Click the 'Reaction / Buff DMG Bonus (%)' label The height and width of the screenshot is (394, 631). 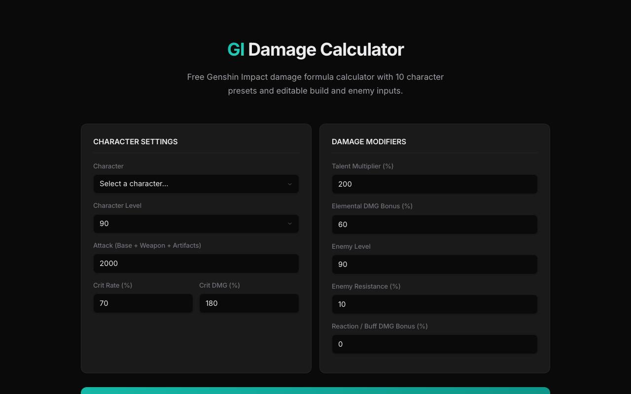coord(380,326)
